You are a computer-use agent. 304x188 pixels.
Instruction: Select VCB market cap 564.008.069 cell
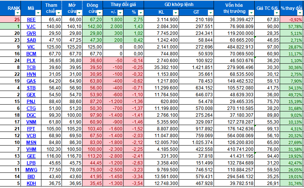234,136
